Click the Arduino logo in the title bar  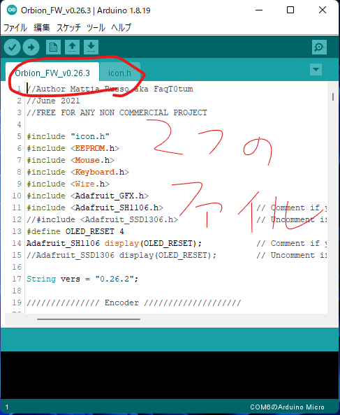[x=12, y=10]
